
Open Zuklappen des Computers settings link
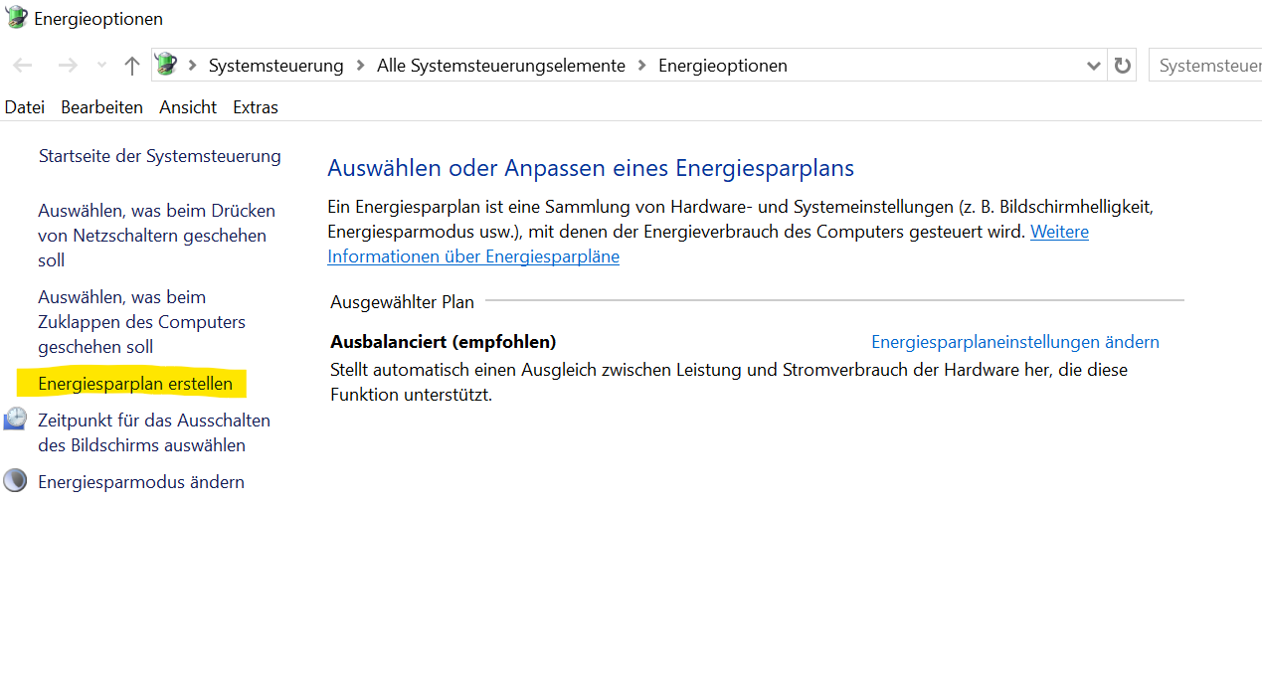[x=141, y=322]
